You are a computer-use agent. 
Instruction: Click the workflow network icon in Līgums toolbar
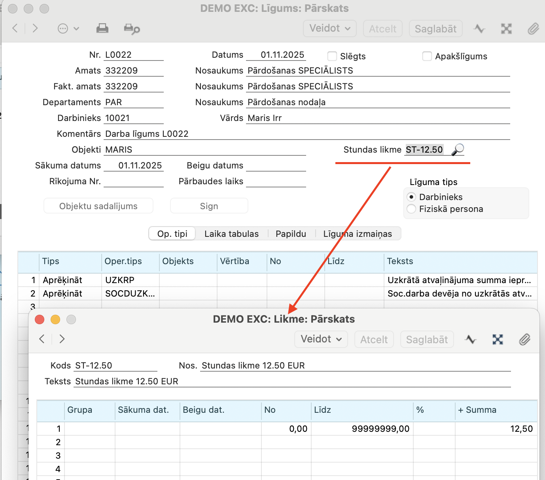[x=506, y=28]
